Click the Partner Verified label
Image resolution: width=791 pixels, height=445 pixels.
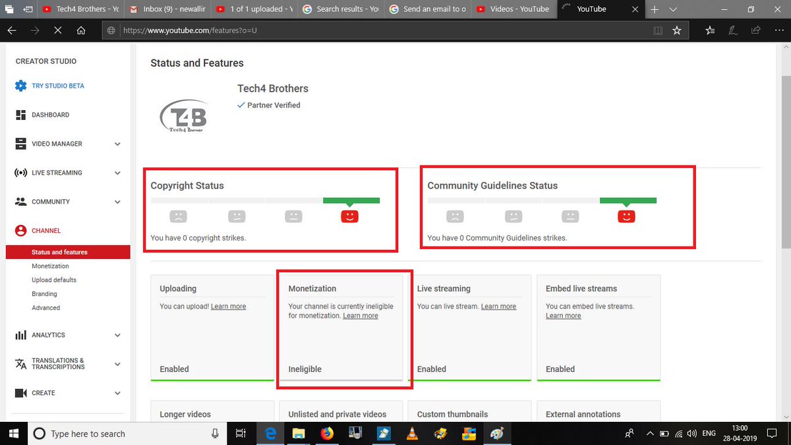268,105
